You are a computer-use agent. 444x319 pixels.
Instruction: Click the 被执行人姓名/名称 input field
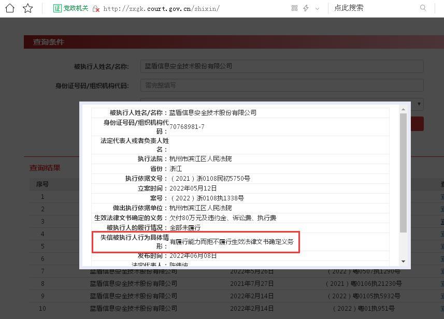[282, 66]
